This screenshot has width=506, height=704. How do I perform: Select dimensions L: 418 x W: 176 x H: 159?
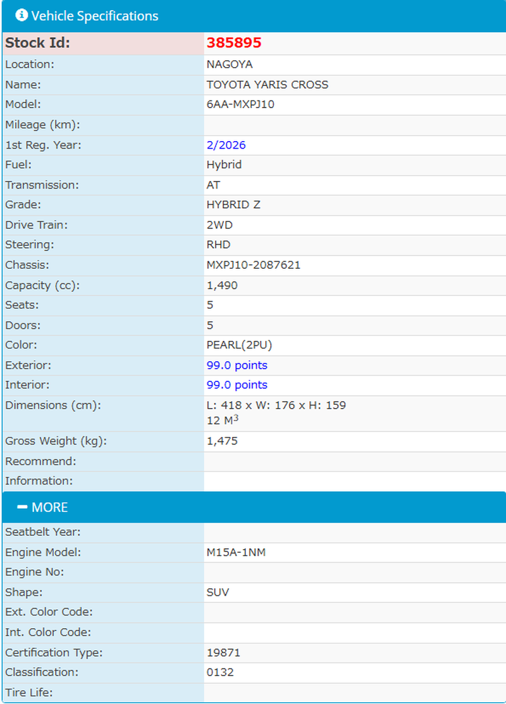276,405
